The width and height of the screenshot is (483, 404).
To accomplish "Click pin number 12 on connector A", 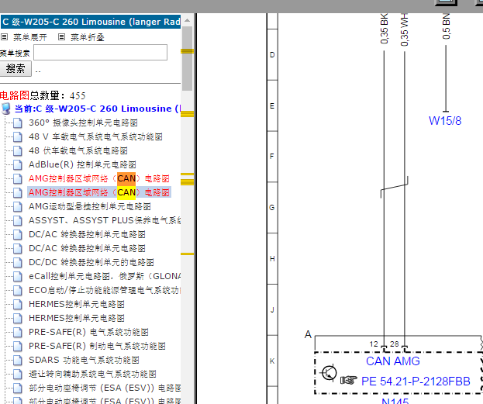I will (374, 344).
